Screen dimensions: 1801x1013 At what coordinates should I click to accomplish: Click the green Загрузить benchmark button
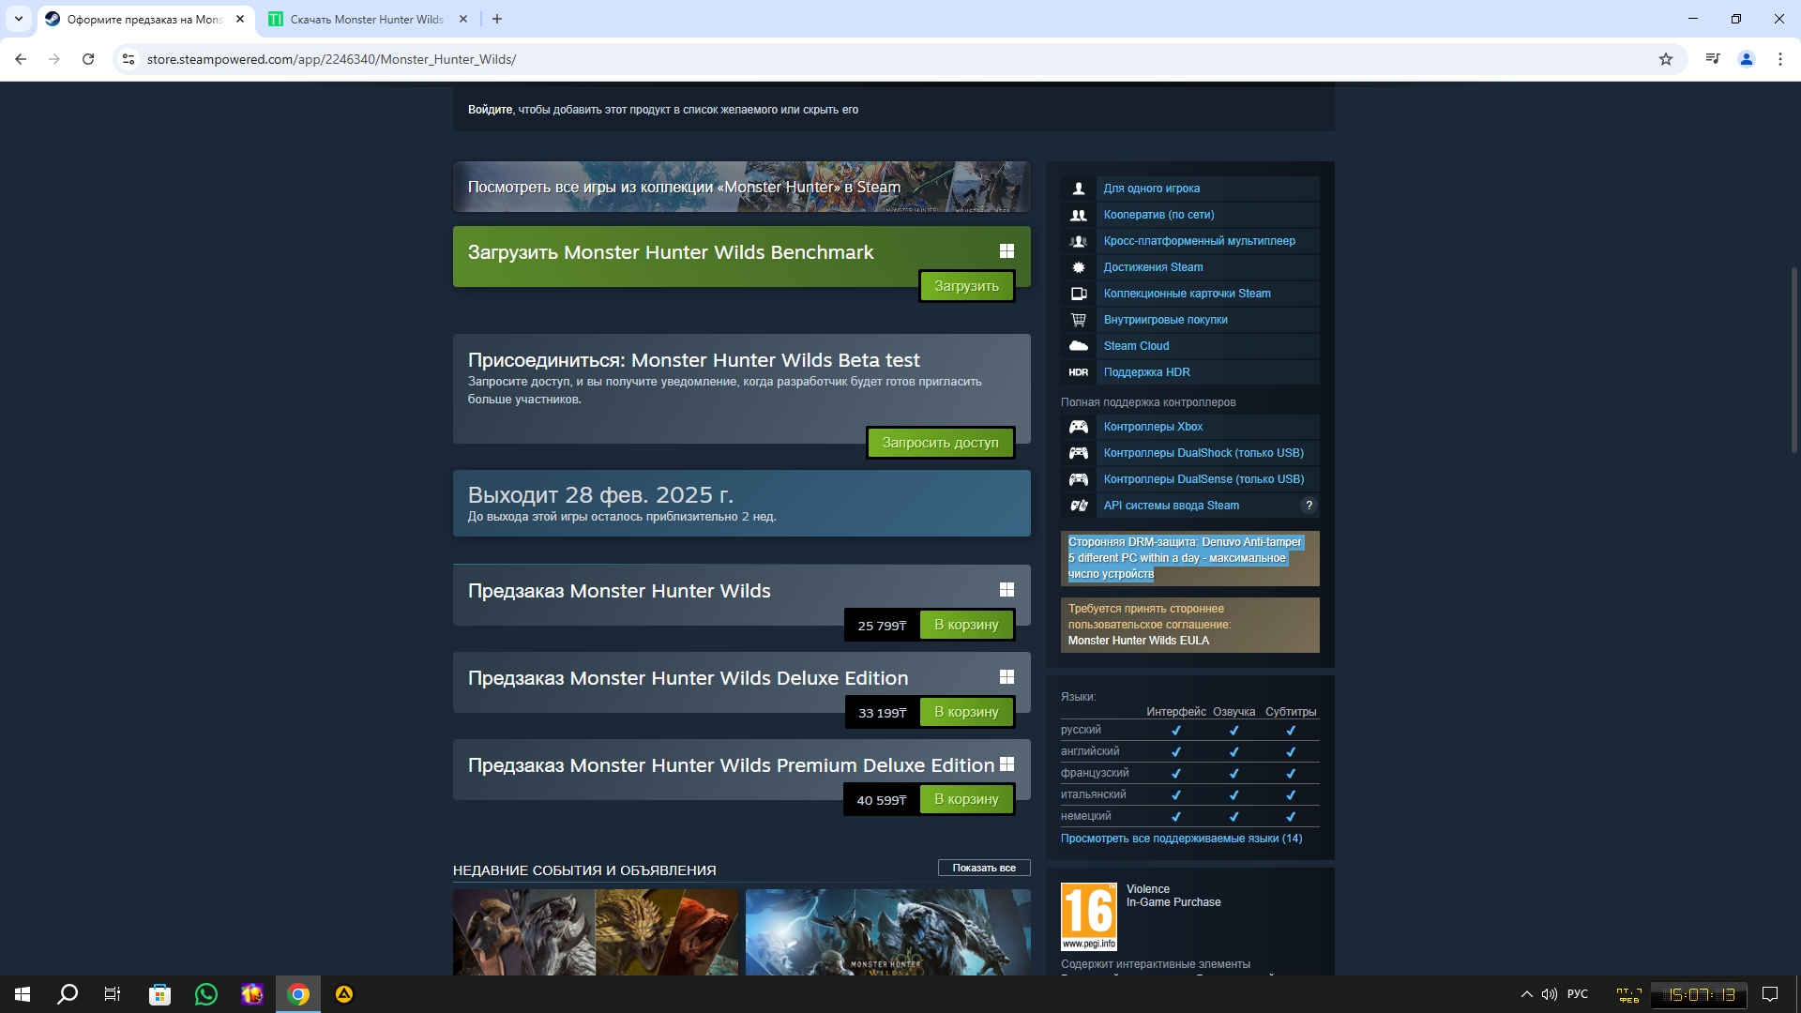pyautogui.click(x=966, y=286)
